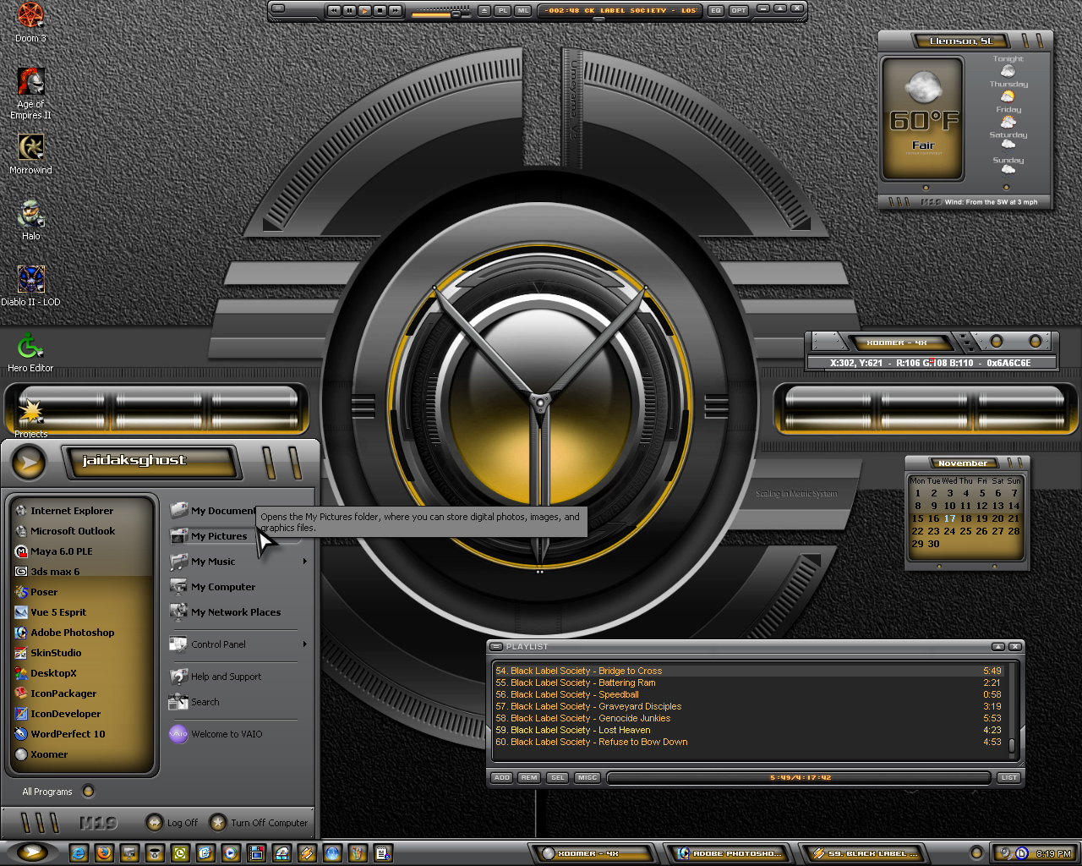The width and height of the screenshot is (1082, 866).
Task: Launch Morrowind from the desktop
Action: coord(30,154)
